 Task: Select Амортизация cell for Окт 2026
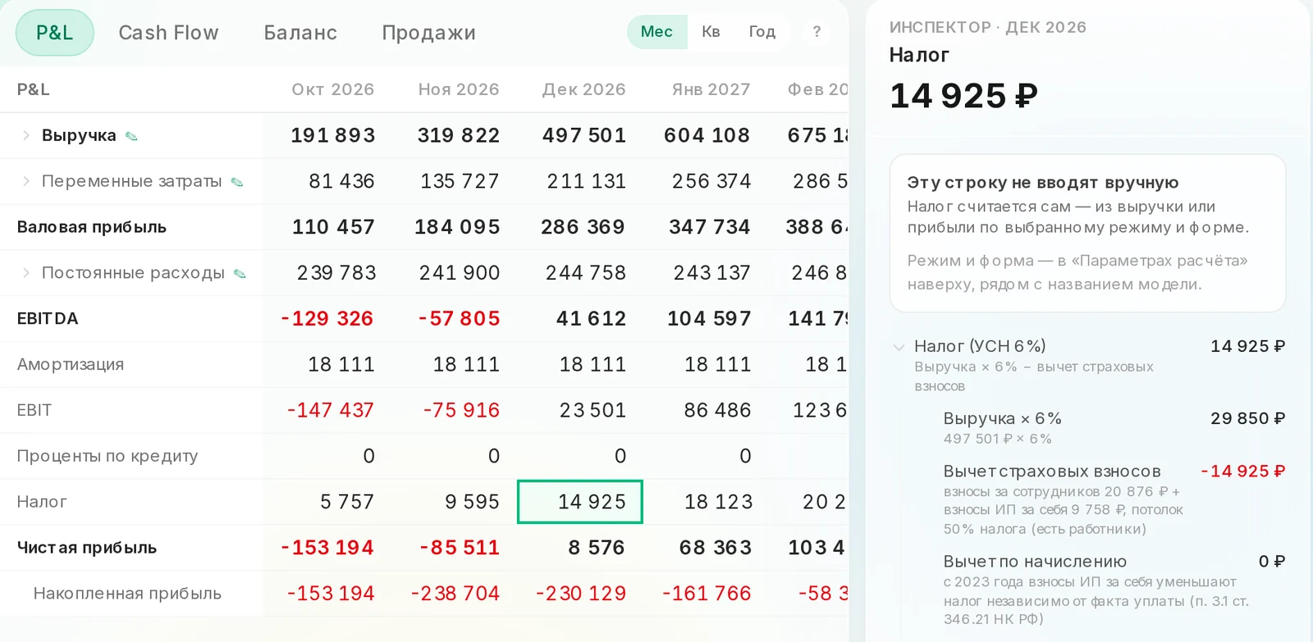[341, 365]
